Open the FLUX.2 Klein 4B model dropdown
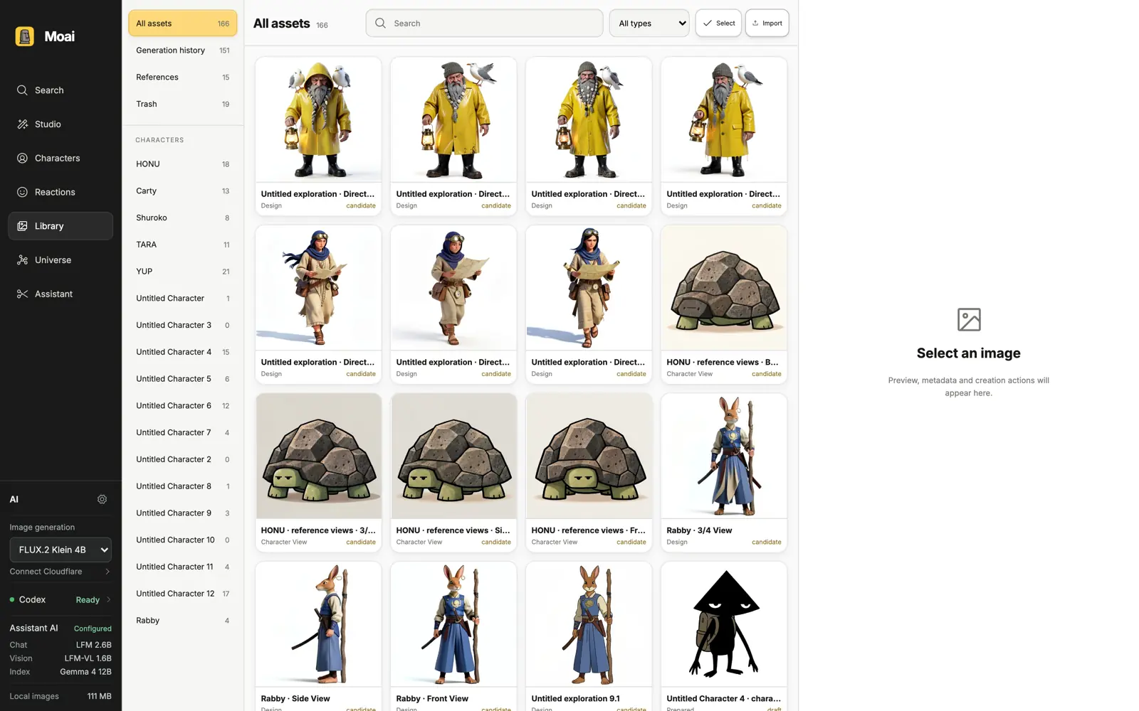 coord(61,550)
